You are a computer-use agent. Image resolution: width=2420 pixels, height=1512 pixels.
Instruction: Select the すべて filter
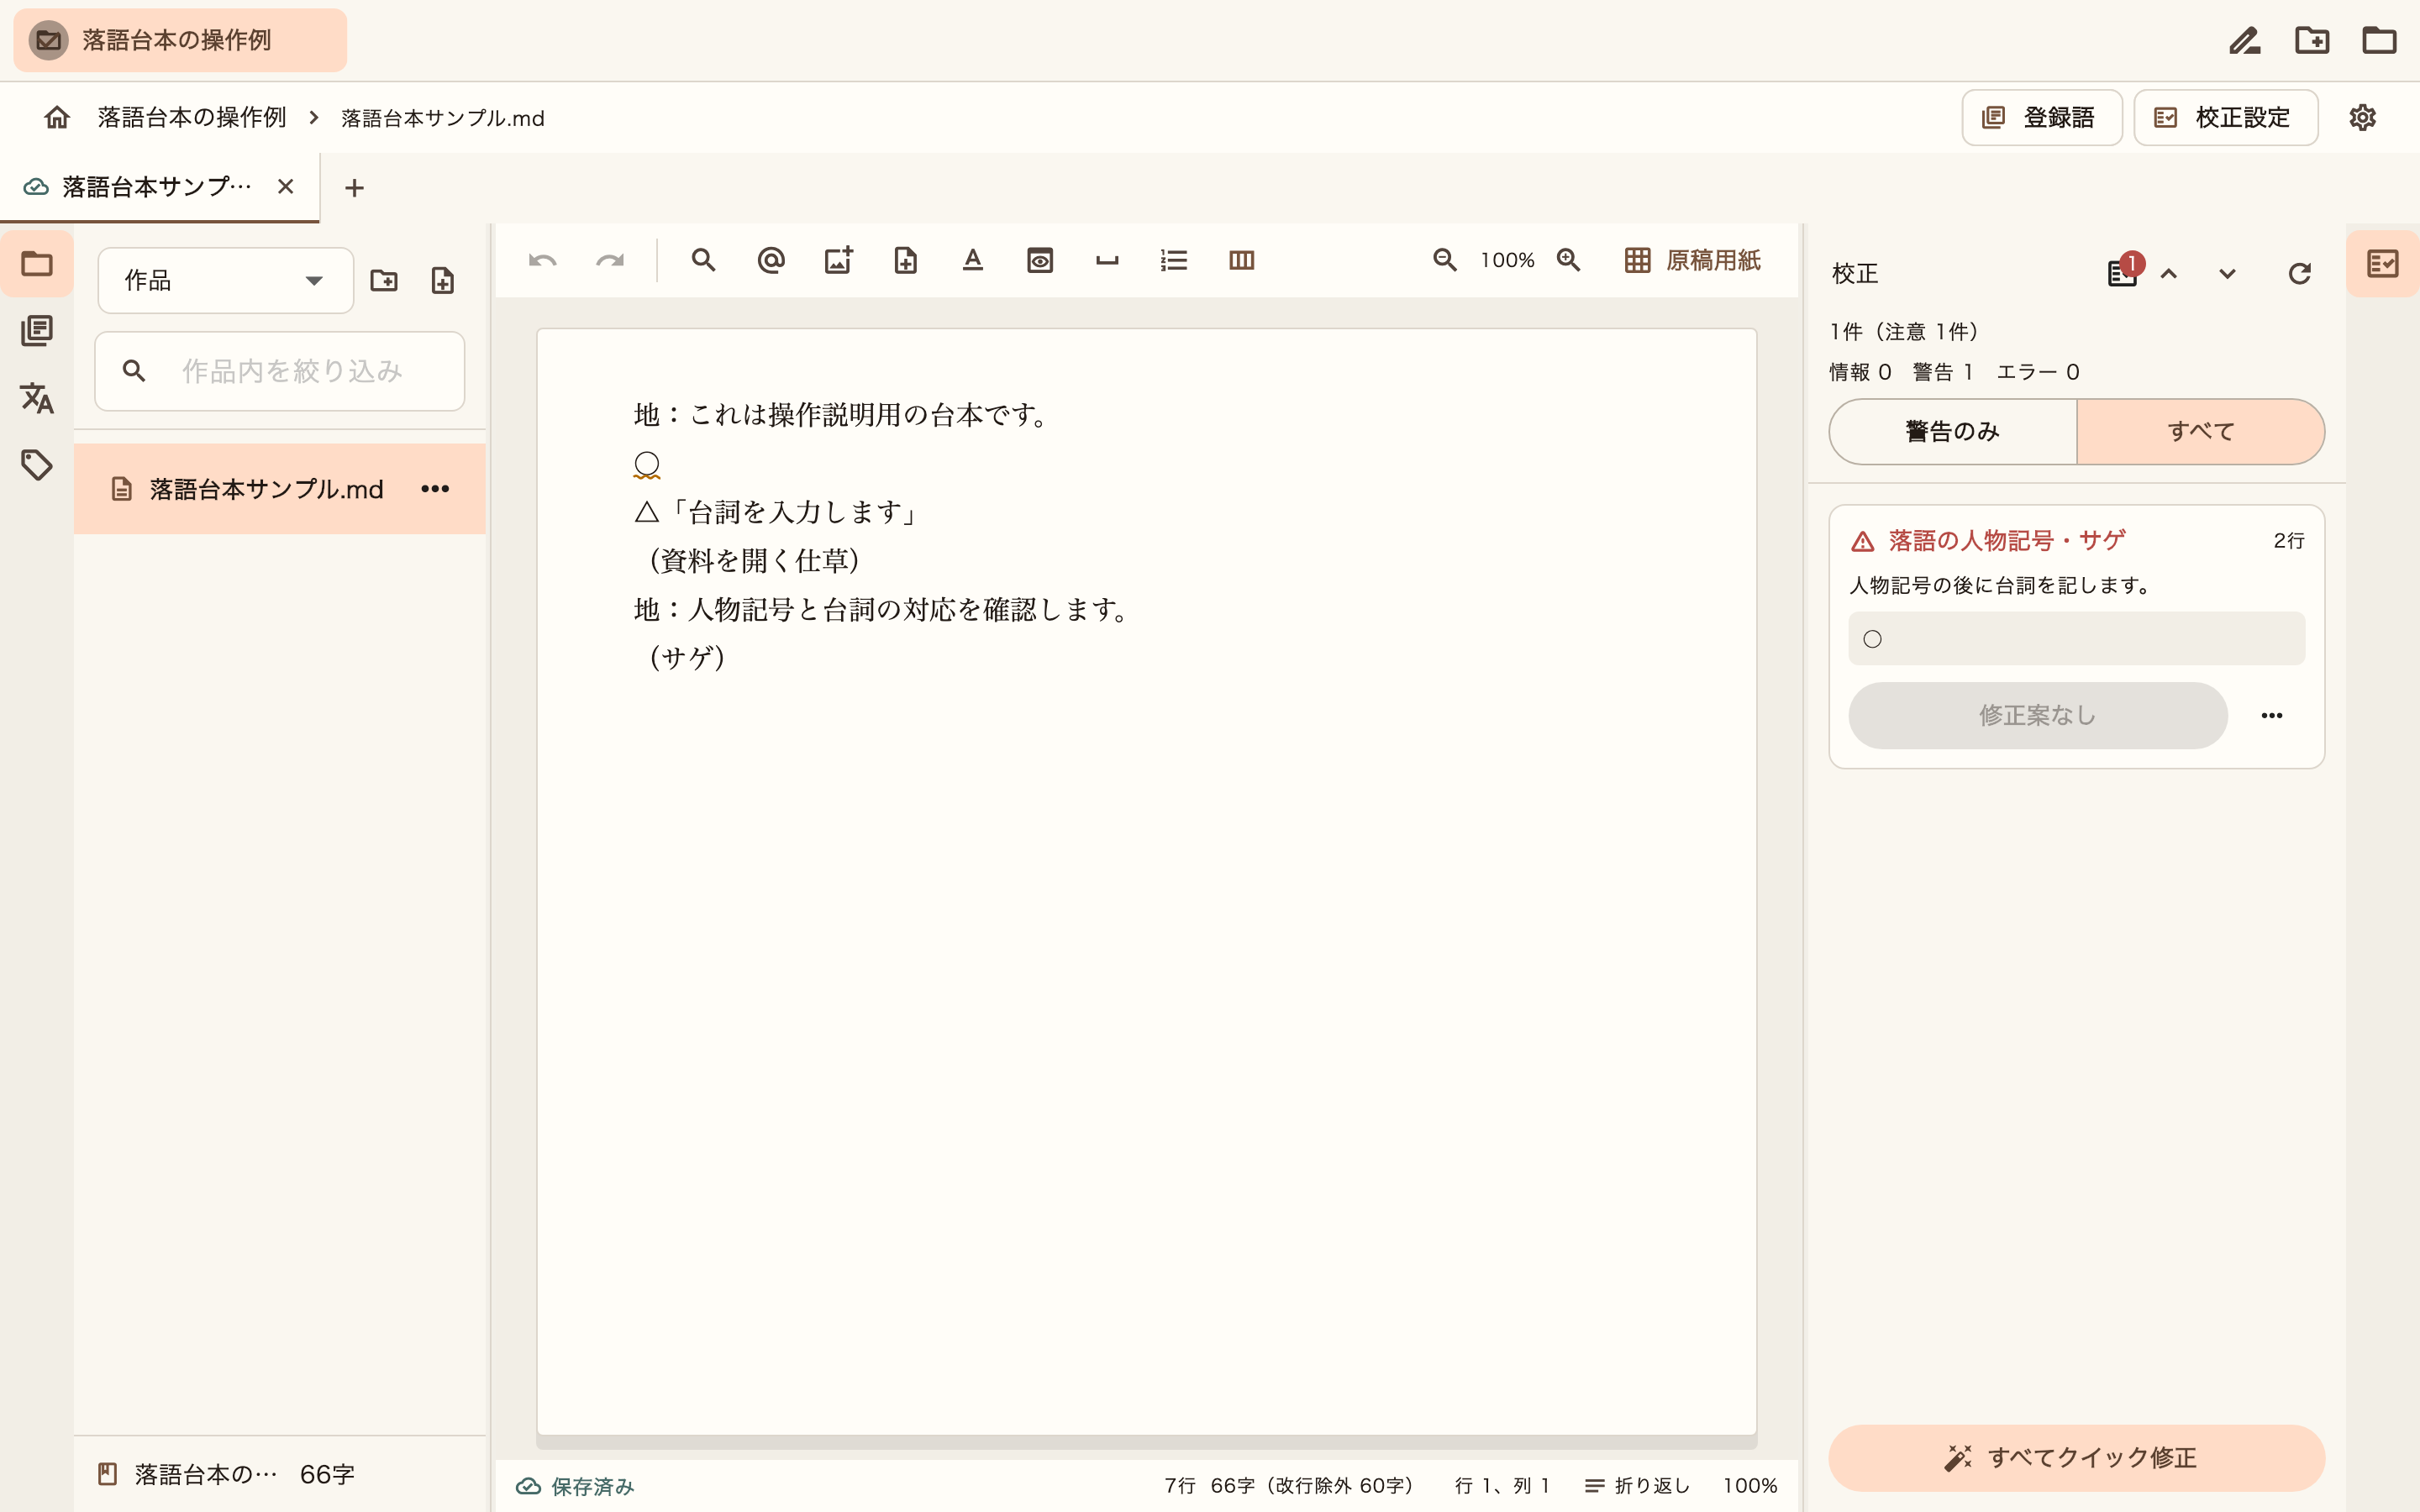point(2200,432)
